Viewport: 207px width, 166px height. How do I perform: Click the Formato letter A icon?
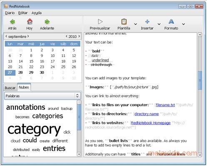pyautogui.click(x=171, y=22)
